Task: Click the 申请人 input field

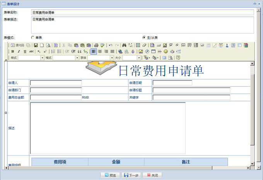Action: point(56,83)
